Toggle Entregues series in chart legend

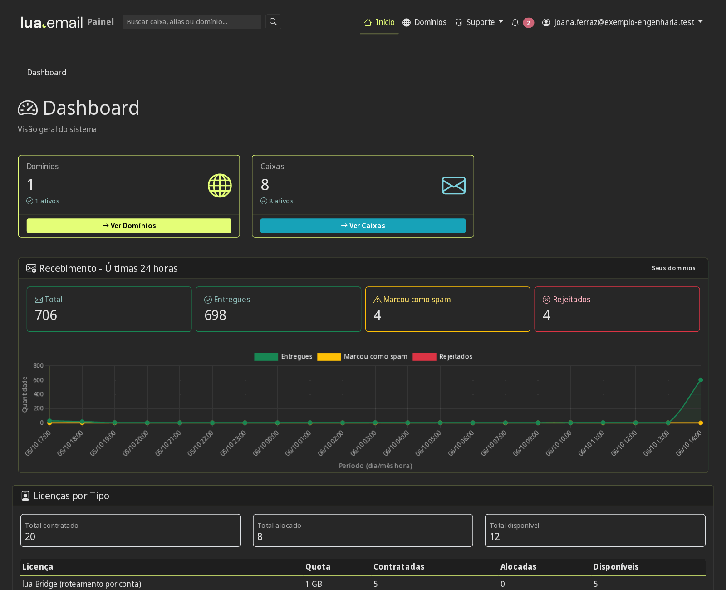(x=283, y=356)
